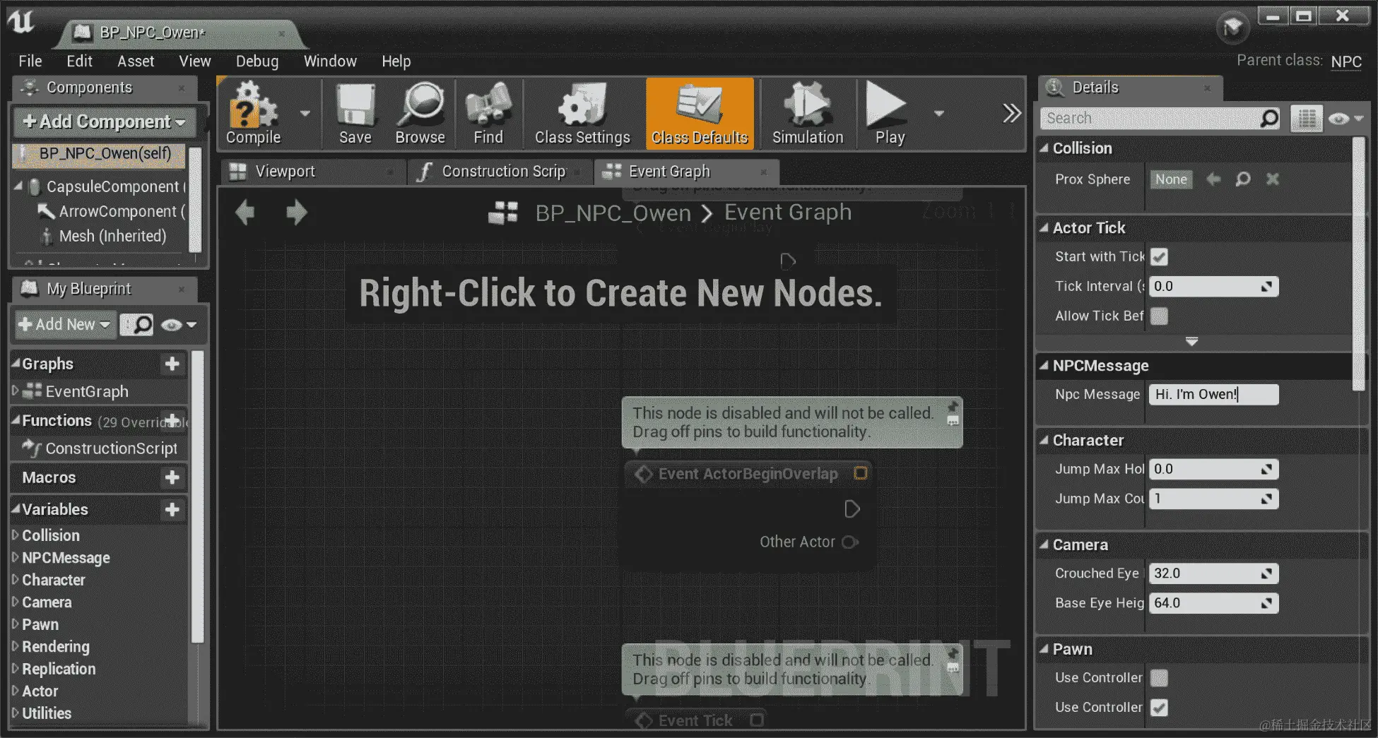
Task: Edit Npc Message text field
Action: (x=1213, y=394)
